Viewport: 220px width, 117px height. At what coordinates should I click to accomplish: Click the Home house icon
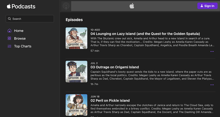[x=9, y=31]
